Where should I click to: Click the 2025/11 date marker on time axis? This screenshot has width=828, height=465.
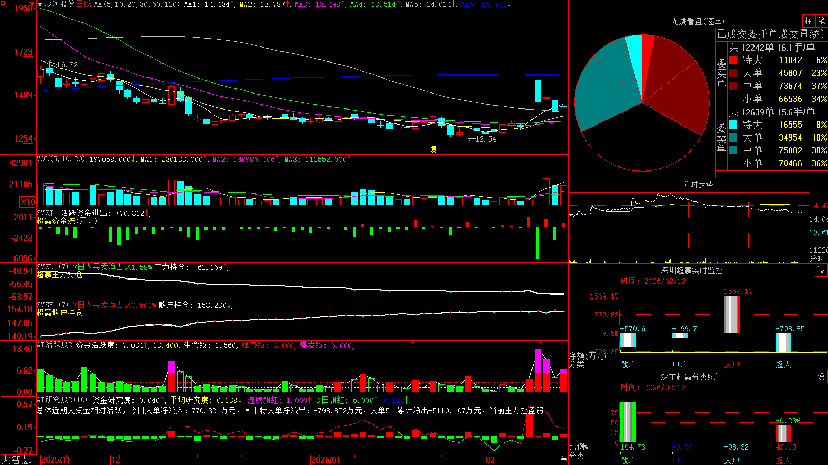[55, 460]
